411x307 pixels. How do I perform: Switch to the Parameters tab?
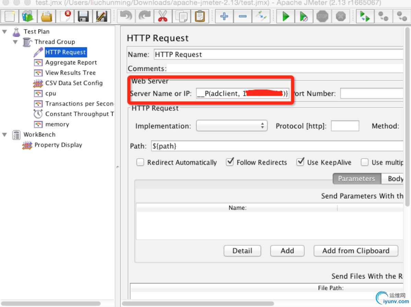point(357,179)
